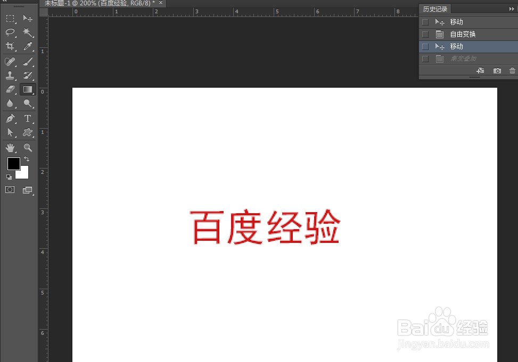Viewport: 518px width, 362px height.
Task: Select first 移动 history state
Action: pos(468,22)
